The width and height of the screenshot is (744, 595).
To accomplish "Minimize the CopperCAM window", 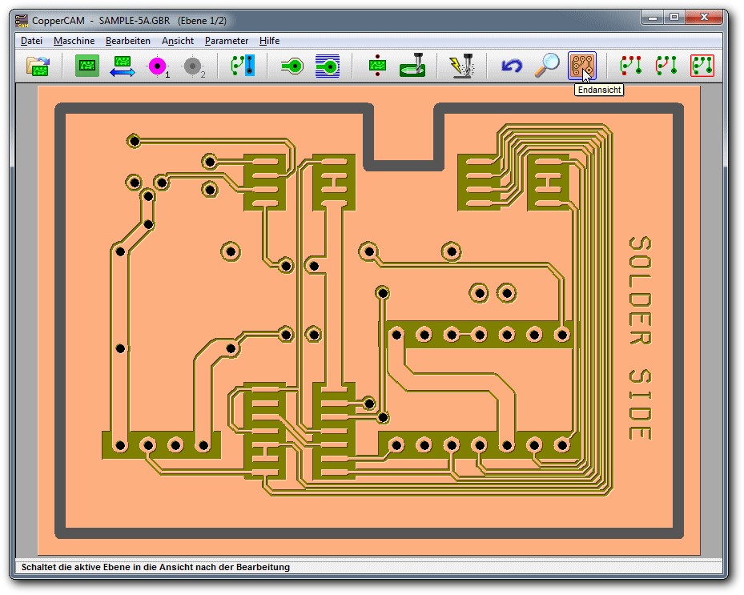I will coord(654,18).
